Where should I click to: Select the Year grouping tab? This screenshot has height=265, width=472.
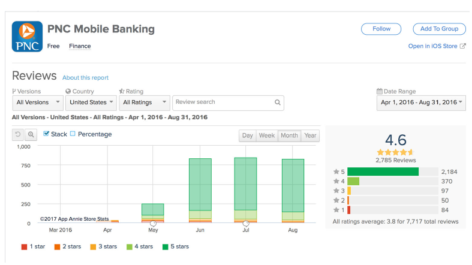tap(310, 135)
